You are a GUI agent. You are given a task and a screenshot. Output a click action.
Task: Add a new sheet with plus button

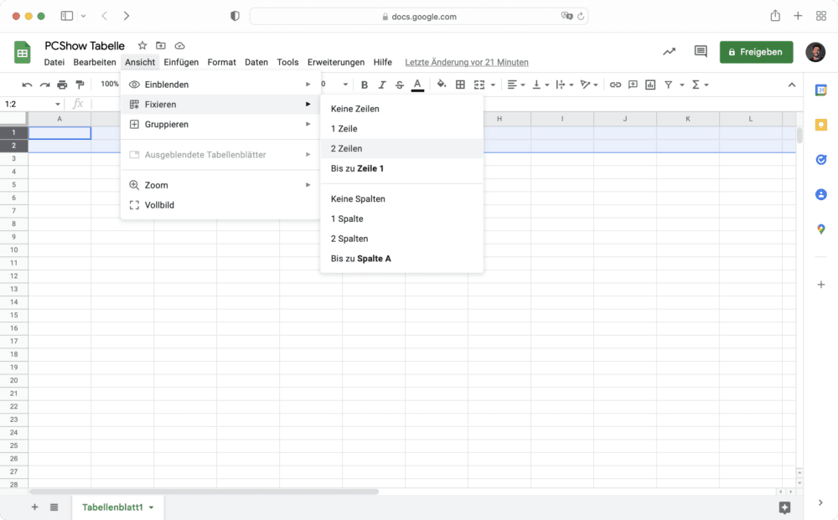click(34, 507)
